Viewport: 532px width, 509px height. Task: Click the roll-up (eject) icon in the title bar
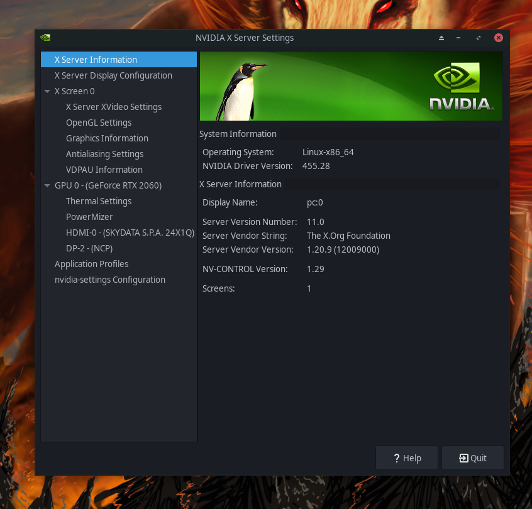coord(441,38)
